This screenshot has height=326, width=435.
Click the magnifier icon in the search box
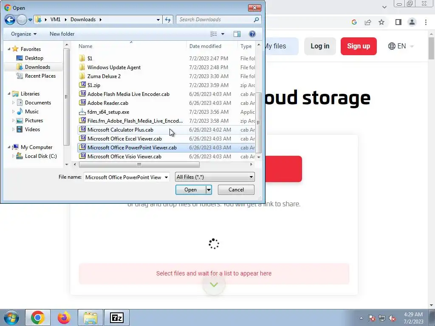256,20
